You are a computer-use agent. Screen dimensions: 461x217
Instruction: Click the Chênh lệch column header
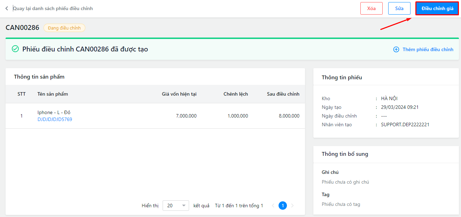[x=236, y=94]
